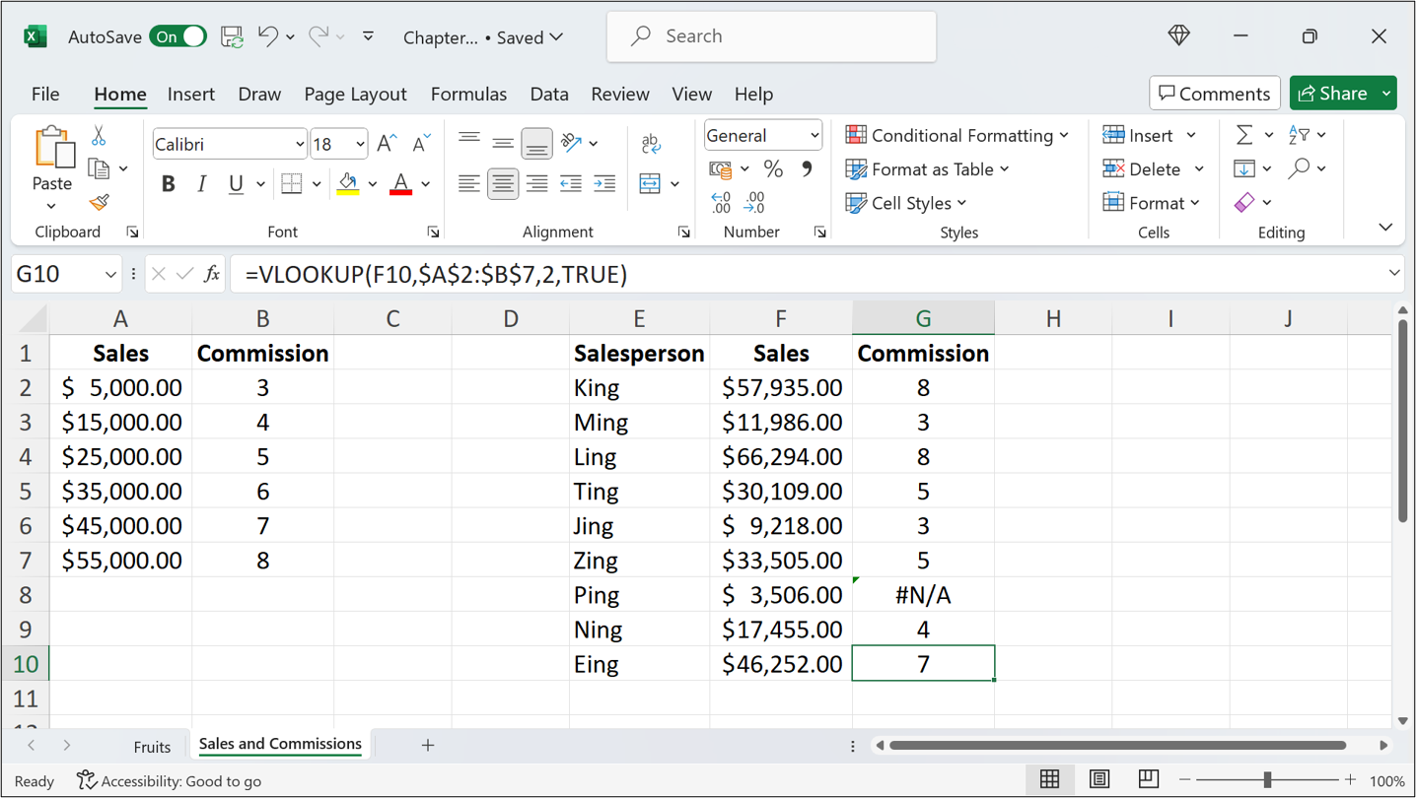Click the Orientation text angle icon

(x=572, y=143)
